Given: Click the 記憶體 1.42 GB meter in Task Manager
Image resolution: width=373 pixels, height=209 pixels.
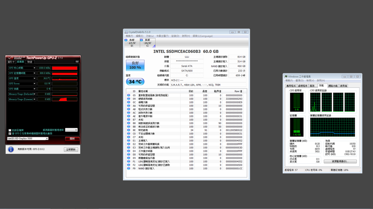Looking at the screenshot, I should (x=297, y=127).
